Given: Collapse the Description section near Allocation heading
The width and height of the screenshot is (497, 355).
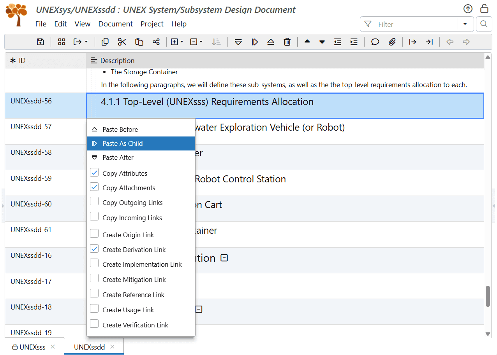Looking at the screenshot, I should (x=224, y=257).
